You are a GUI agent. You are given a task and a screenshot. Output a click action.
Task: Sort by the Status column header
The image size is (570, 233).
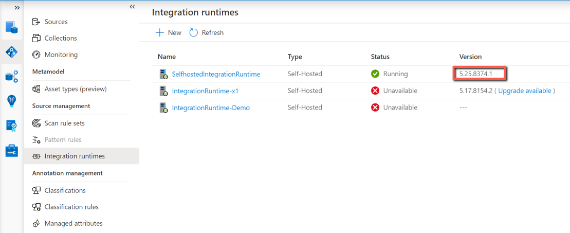(380, 57)
